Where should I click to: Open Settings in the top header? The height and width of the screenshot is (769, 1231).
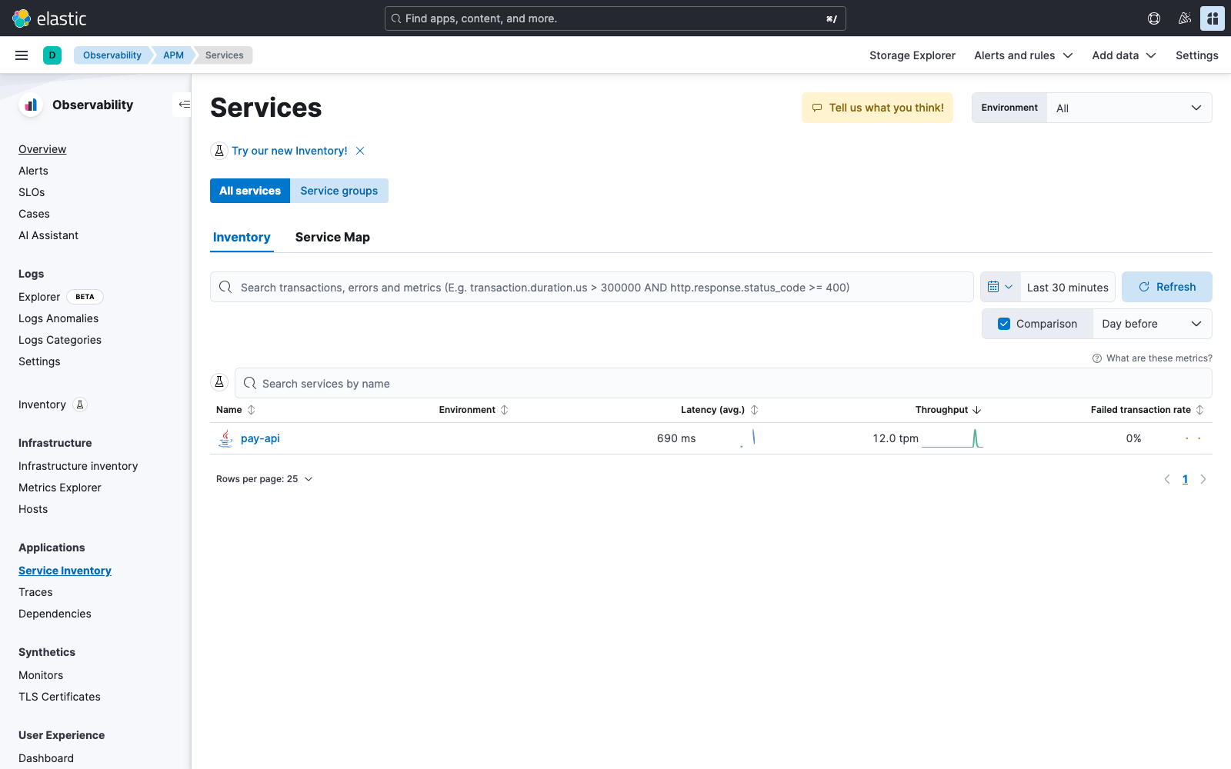click(x=1197, y=55)
